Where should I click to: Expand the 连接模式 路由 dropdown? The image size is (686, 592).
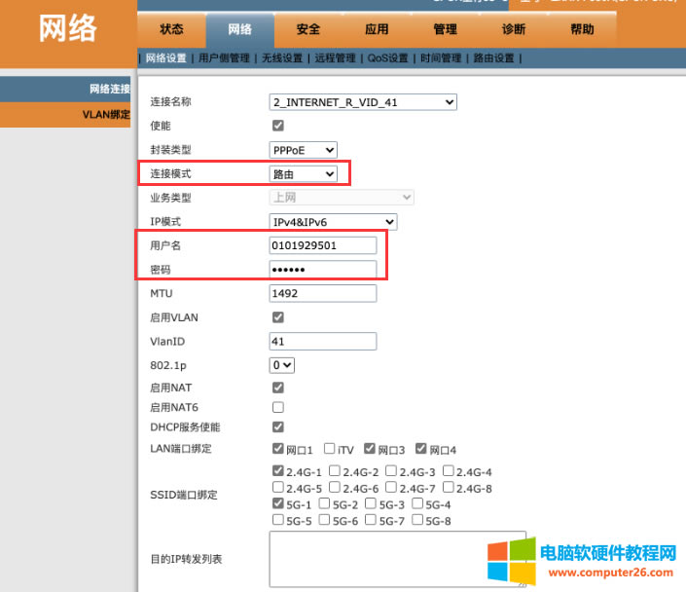pos(304,173)
